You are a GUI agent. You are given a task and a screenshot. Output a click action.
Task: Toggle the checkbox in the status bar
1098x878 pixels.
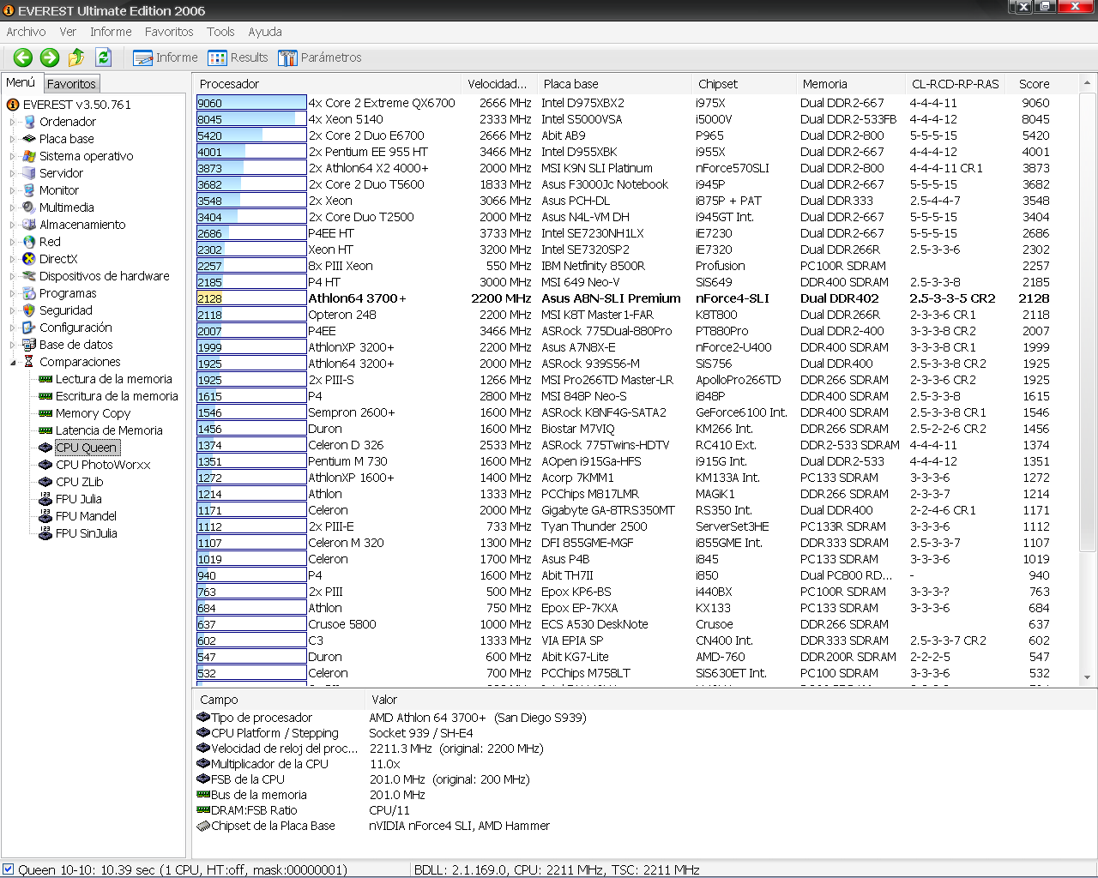9,869
